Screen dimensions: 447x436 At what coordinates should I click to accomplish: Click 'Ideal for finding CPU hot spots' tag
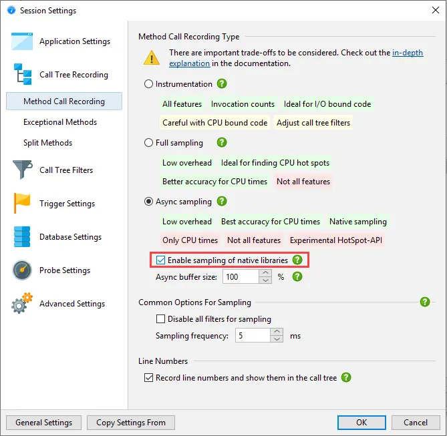[275, 163]
